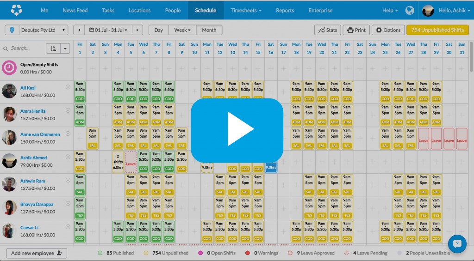This screenshot has height=261, width=474.
Task: Click Add new employee button
Action: (x=37, y=253)
